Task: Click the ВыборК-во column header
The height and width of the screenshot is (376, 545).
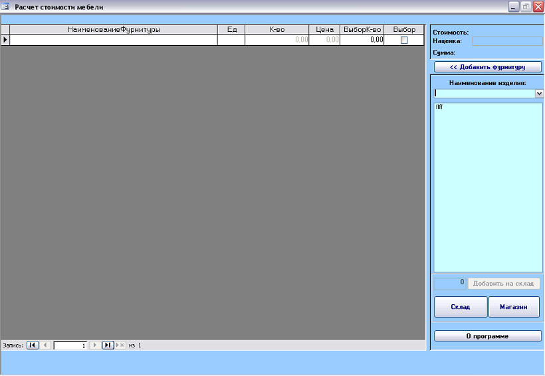Action: click(362, 29)
